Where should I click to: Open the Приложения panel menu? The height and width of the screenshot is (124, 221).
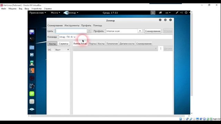[x=38, y=13]
